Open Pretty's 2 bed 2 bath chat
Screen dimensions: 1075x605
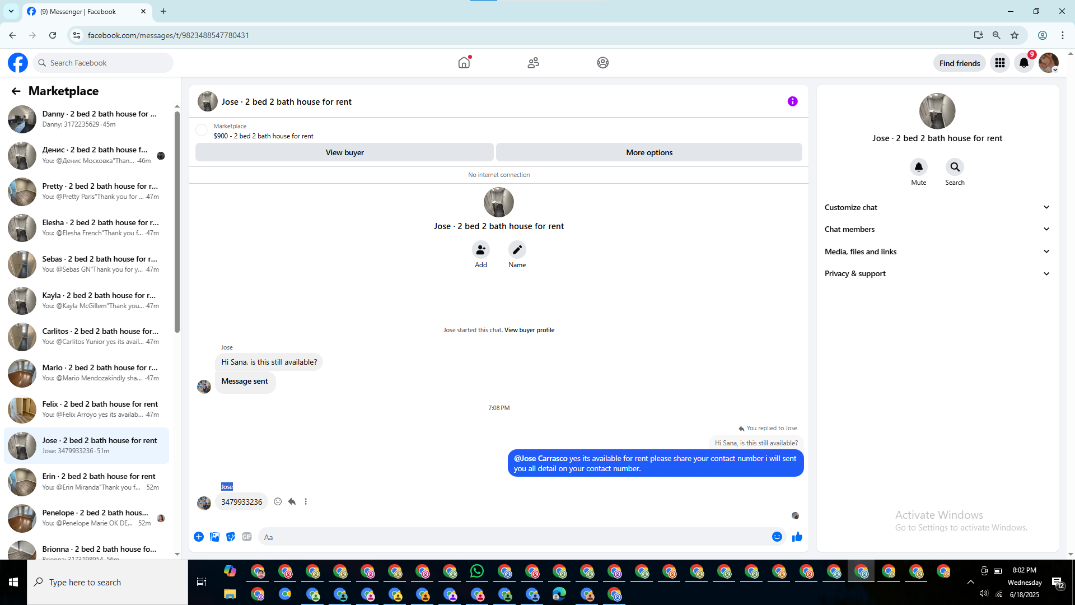tap(87, 192)
